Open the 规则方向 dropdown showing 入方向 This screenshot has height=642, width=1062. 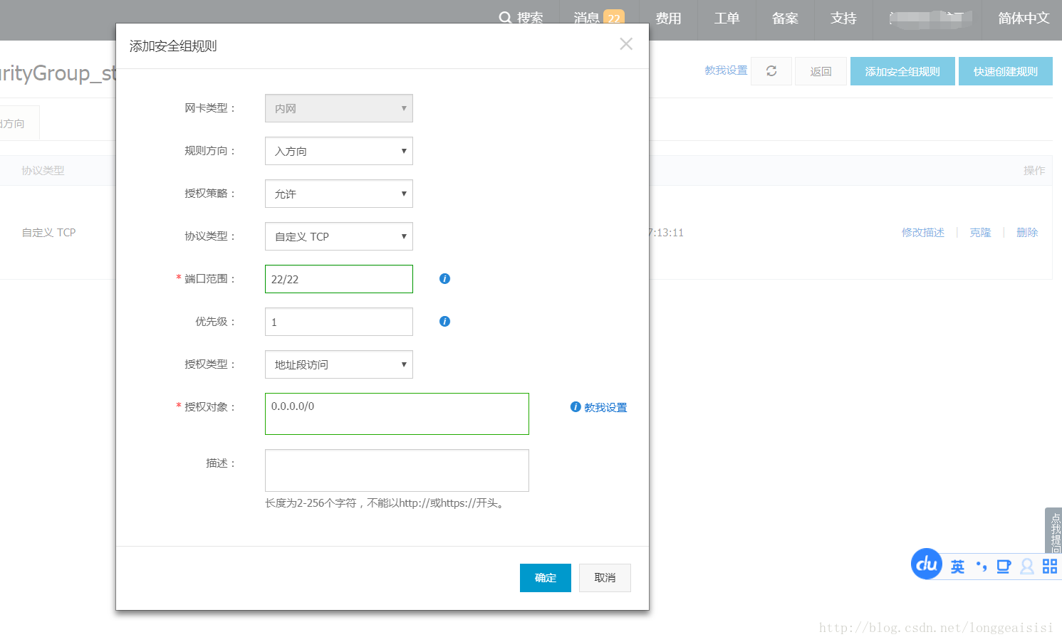click(x=339, y=151)
